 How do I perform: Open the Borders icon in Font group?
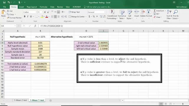pyautogui.click(x=36, y=16)
